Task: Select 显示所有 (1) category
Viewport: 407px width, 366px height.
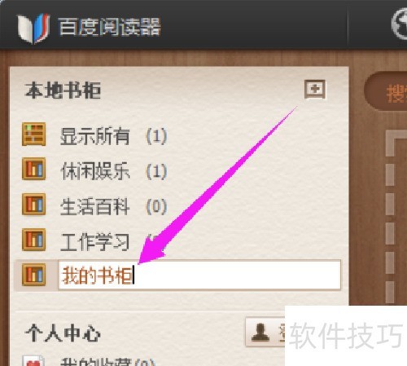Action: (x=113, y=136)
